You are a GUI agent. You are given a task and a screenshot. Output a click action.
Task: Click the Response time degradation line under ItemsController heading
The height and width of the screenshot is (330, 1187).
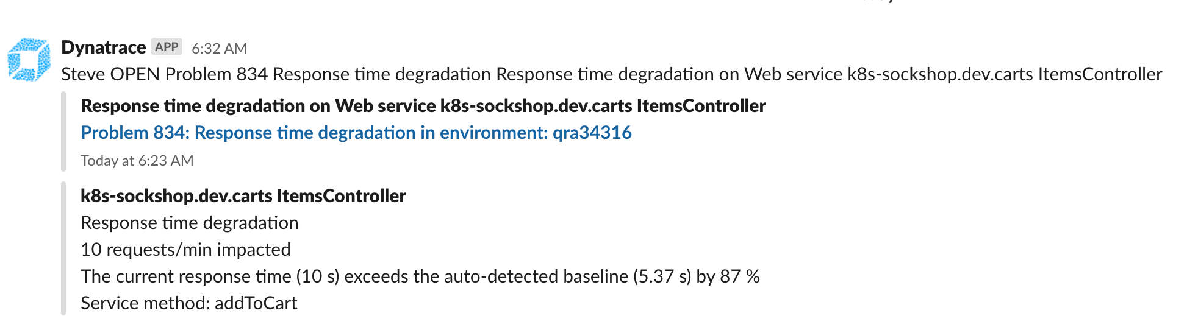click(190, 223)
